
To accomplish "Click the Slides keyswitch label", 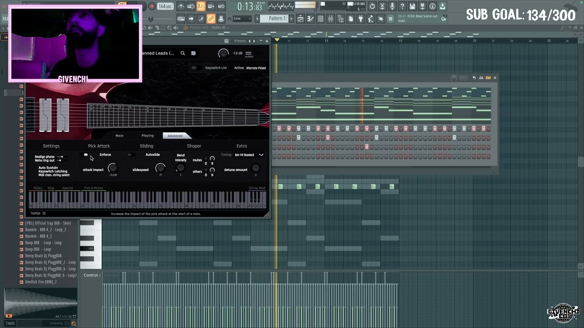I will tap(38, 188).
